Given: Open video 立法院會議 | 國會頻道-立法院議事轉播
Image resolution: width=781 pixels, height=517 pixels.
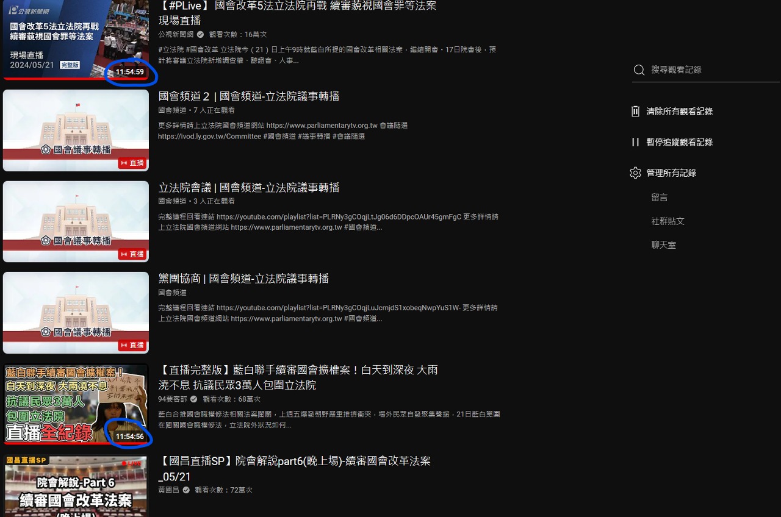Looking at the screenshot, I should pos(249,188).
